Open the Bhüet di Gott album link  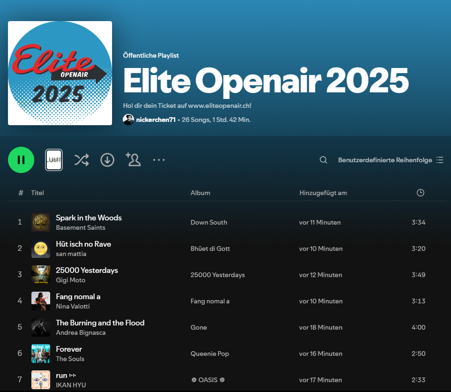tap(210, 249)
